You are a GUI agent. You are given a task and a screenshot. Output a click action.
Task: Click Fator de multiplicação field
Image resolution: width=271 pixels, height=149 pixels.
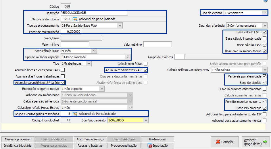pyautogui.click(x=71, y=32)
